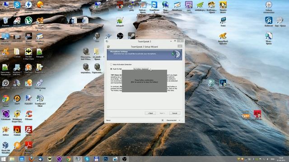Open Photoshop from the taskbar

click(106, 159)
